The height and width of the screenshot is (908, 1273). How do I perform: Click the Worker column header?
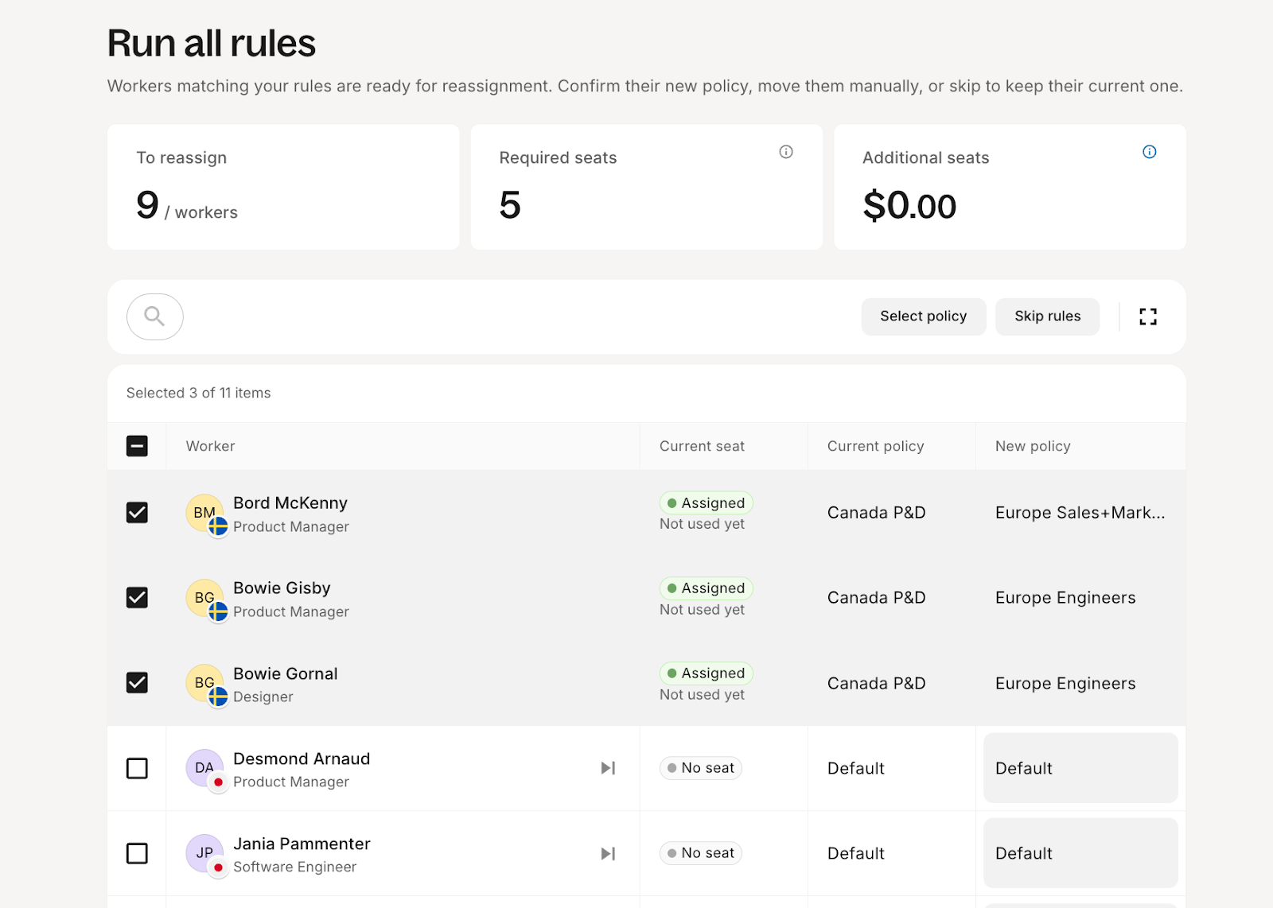coord(211,446)
